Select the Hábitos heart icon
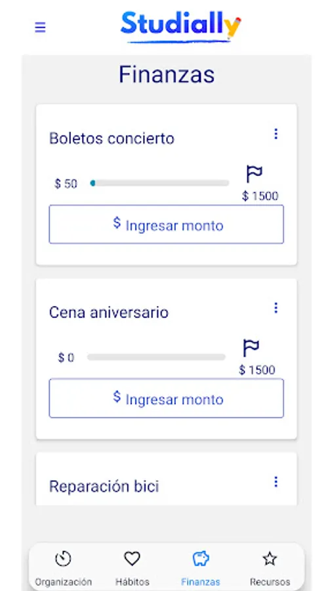Screen dimensions: 332x591 (132, 559)
